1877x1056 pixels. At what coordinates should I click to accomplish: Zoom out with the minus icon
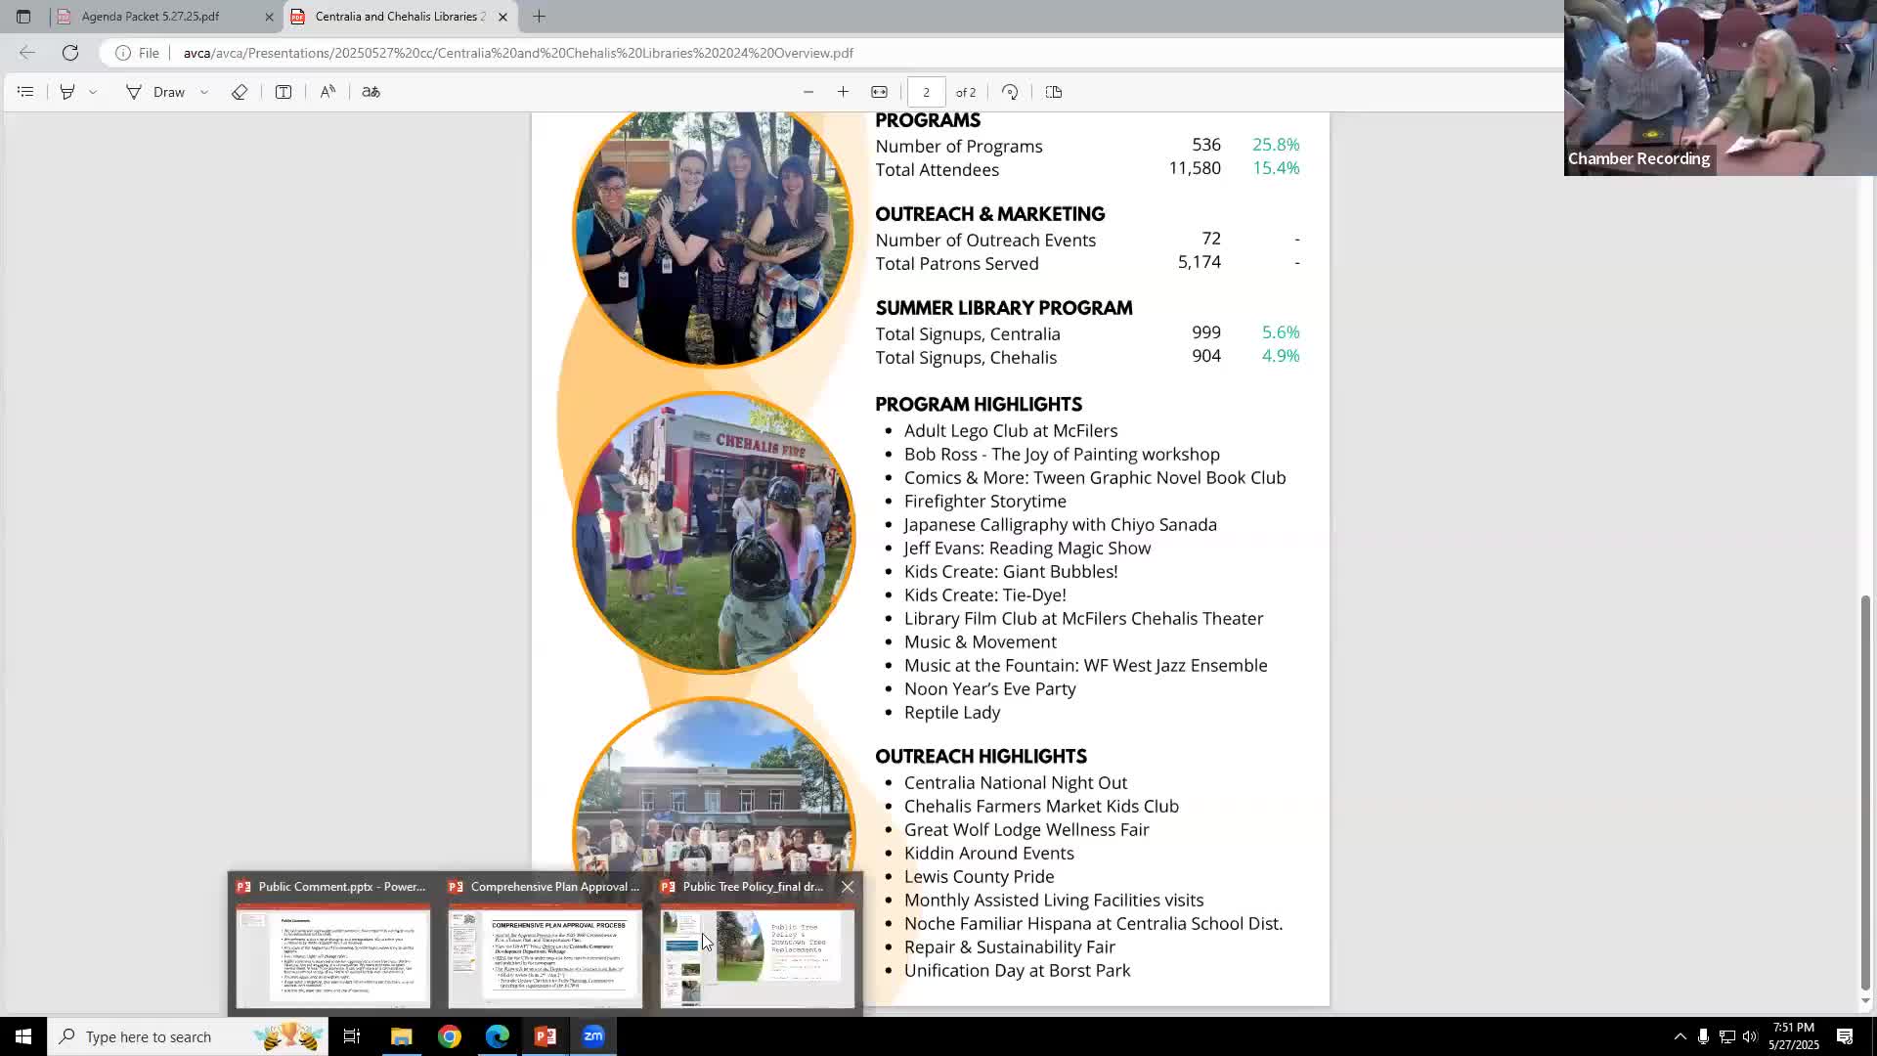pyautogui.click(x=808, y=92)
